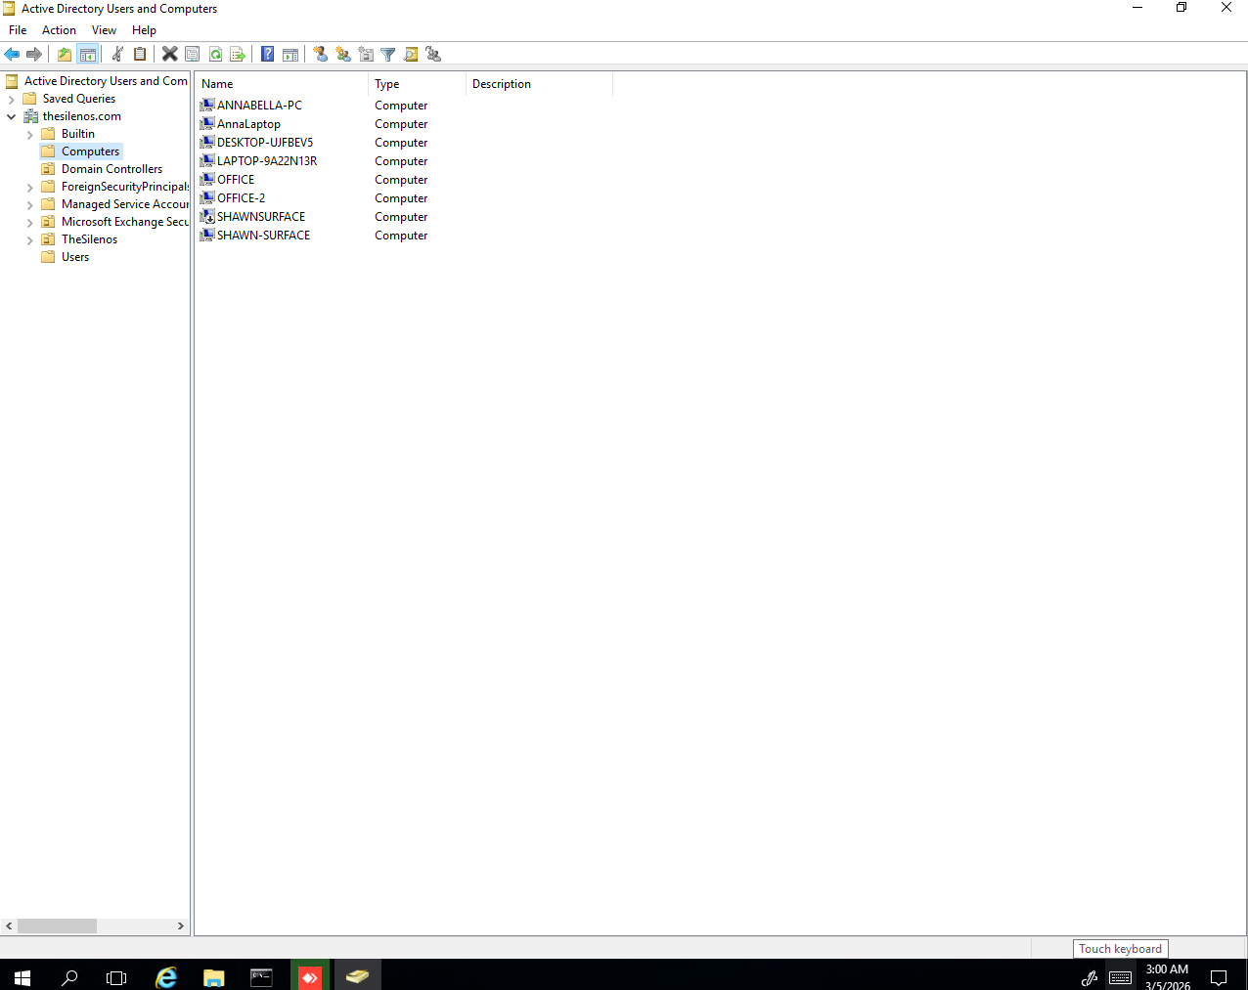Open Help with blue question-mark icon
1248x990 pixels.
[x=268, y=54]
